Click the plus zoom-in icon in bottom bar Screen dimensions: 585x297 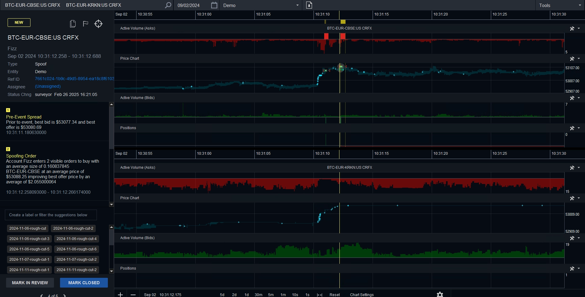point(120,295)
